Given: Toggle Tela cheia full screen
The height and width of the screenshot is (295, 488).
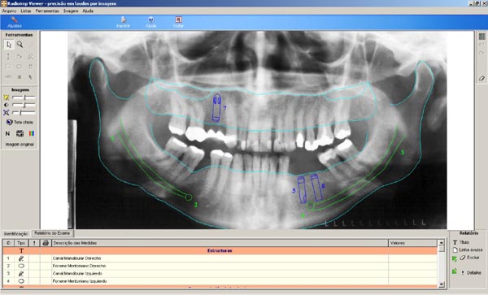Looking at the screenshot, I should [x=20, y=122].
